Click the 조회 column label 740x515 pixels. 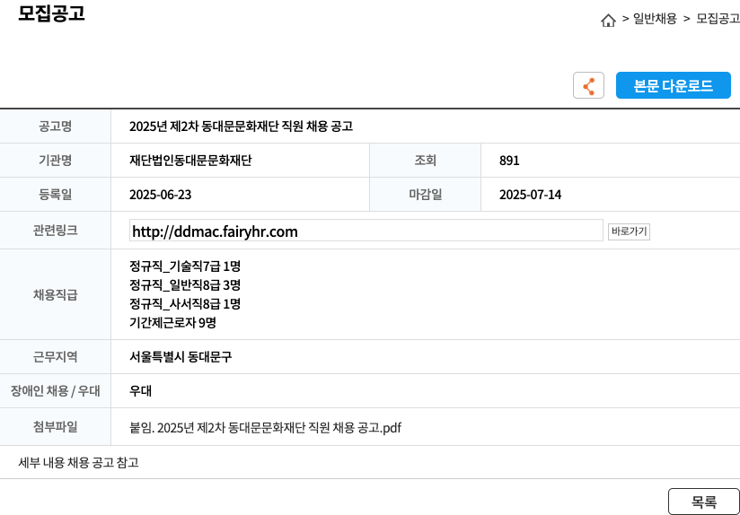click(x=425, y=161)
